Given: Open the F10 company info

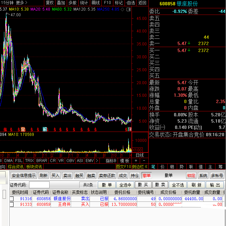Looking at the screenshot, I should pos(107,3).
